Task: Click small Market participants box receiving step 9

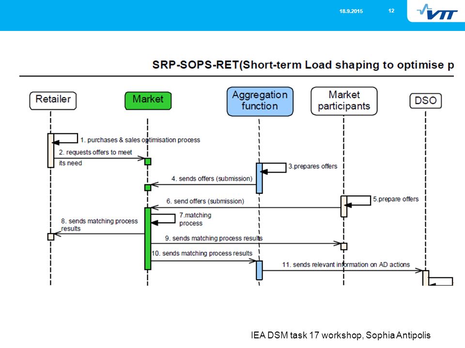Action: tap(344, 246)
